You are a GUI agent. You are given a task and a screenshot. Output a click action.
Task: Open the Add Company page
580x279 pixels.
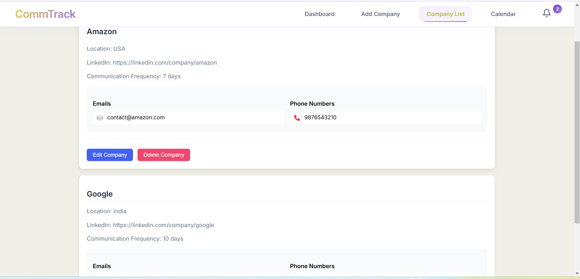pos(380,14)
